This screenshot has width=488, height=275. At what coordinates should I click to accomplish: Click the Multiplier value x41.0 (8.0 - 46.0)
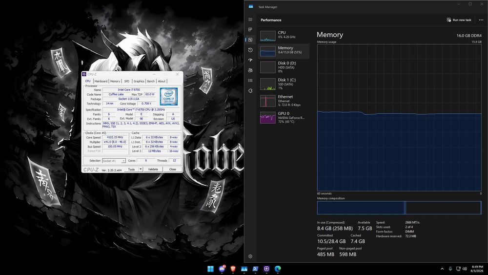click(115, 142)
